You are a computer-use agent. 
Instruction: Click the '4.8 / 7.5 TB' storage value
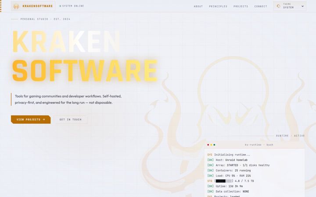(244, 181)
